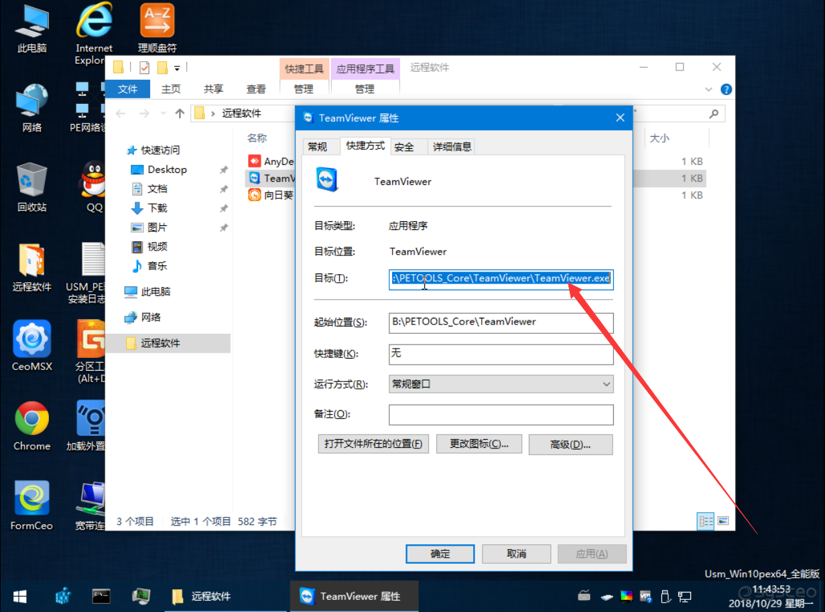Screen dimensions: 825x612
Task: Open the 此电脑 desktop icon
Action: [x=31, y=29]
